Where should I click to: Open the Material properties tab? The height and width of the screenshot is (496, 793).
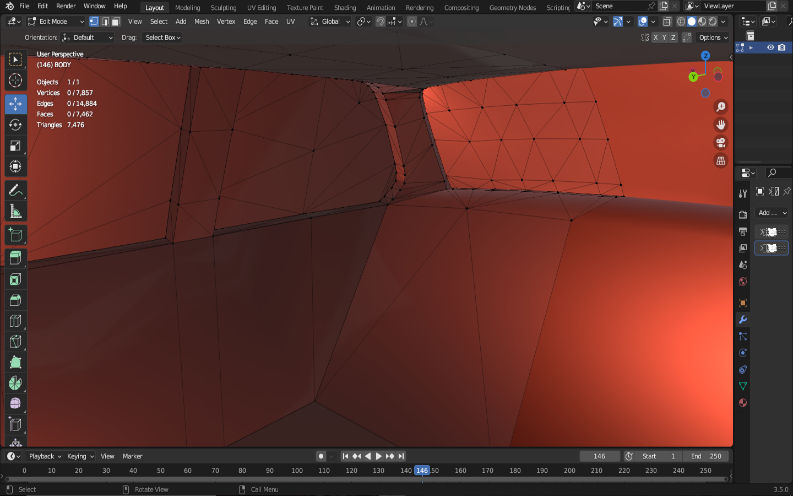[x=743, y=403]
